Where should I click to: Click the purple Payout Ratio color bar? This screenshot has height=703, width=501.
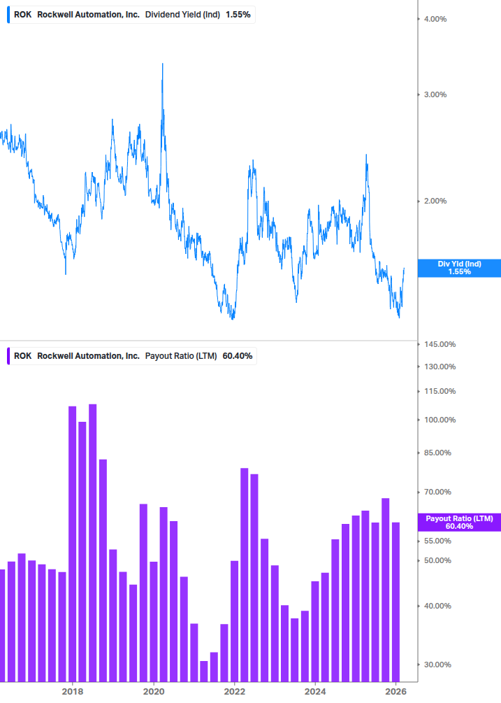click(8, 356)
